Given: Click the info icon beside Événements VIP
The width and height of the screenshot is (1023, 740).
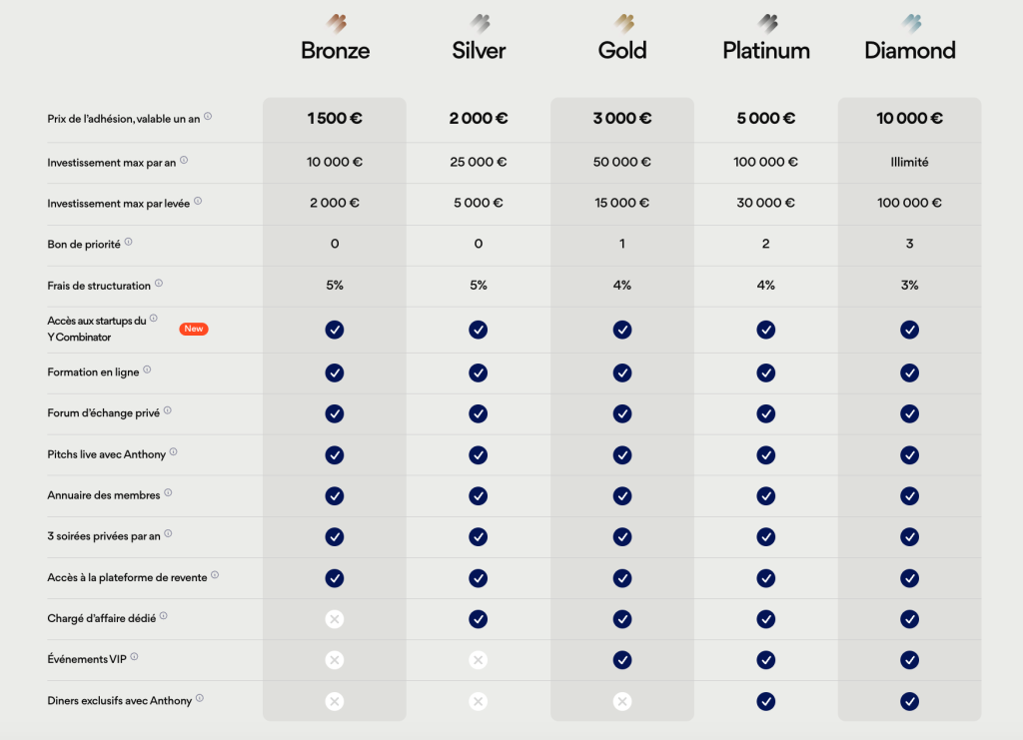Looking at the screenshot, I should coord(134,657).
